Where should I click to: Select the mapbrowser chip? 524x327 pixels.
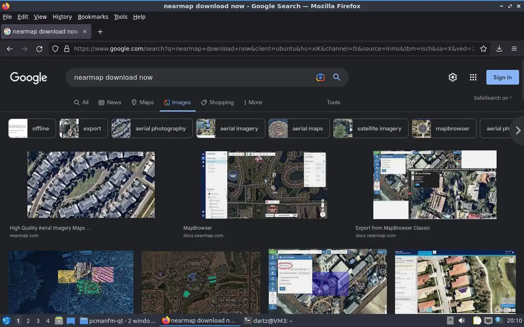coord(444,128)
